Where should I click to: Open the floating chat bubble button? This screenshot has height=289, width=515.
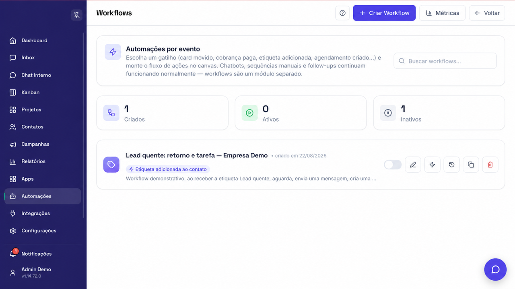(x=495, y=269)
